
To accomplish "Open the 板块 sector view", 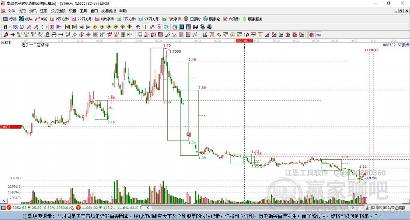I will click(x=26, y=19).
